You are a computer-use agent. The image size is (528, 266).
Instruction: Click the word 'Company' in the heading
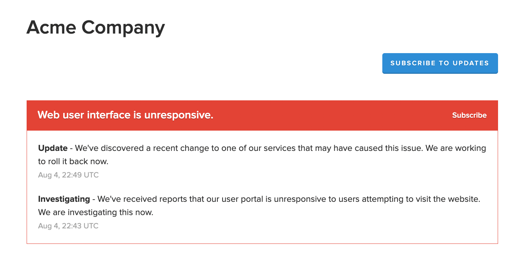click(x=123, y=28)
